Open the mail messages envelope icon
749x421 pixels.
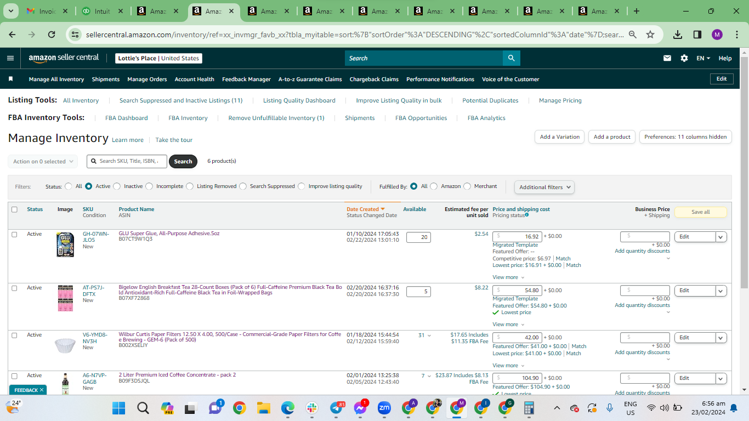[x=667, y=58]
